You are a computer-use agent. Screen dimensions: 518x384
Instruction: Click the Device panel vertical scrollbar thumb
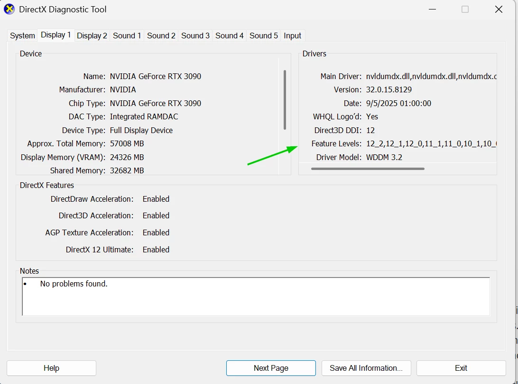[285, 99]
